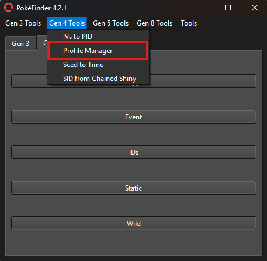267x261 pixels.
Task: Click the unlabeled button above Event
Action: [203, 81]
